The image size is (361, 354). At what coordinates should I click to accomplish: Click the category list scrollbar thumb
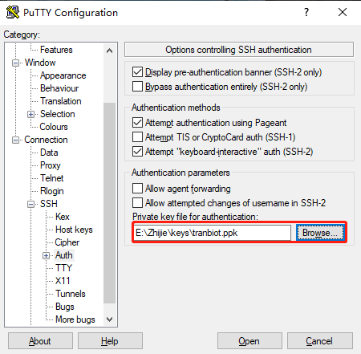point(109,203)
